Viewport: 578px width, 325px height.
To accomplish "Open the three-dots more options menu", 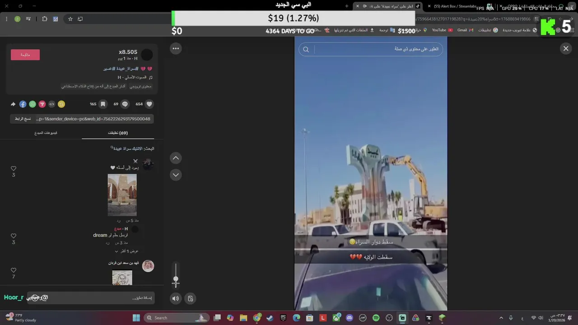I will pyautogui.click(x=176, y=48).
